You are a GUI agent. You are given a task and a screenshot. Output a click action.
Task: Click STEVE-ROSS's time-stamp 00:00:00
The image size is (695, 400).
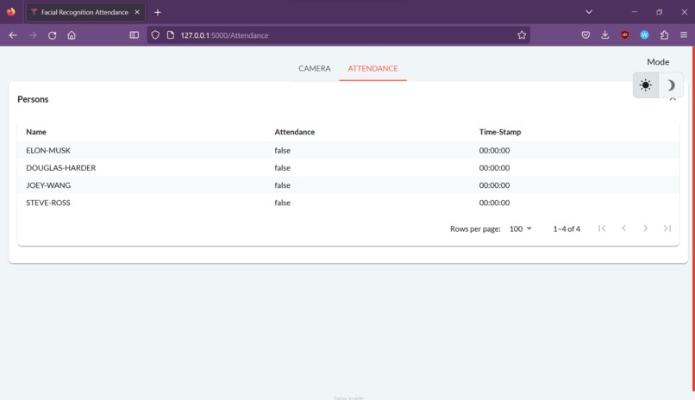pos(494,203)
